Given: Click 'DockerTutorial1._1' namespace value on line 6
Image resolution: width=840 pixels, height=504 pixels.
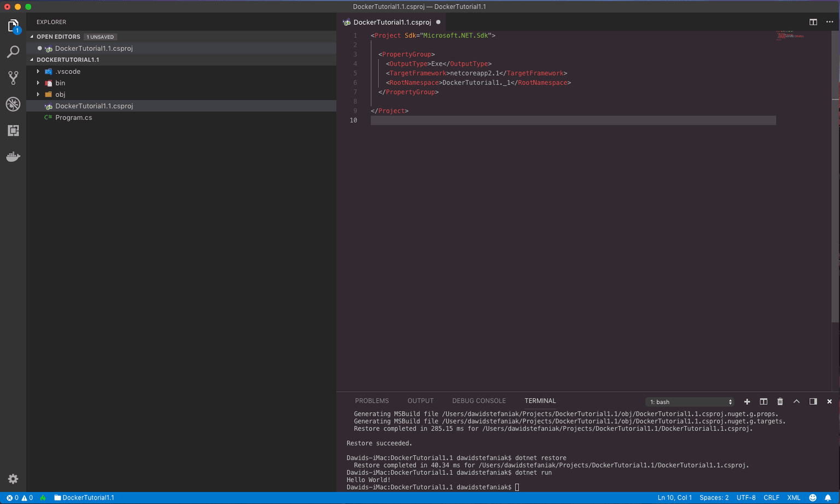Looking at the screenshot, I should tap(476, 83).
